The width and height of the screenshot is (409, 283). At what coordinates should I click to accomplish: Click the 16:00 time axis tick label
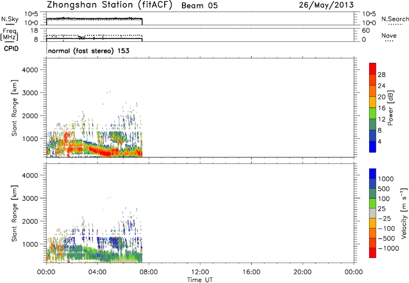[251, 272]
